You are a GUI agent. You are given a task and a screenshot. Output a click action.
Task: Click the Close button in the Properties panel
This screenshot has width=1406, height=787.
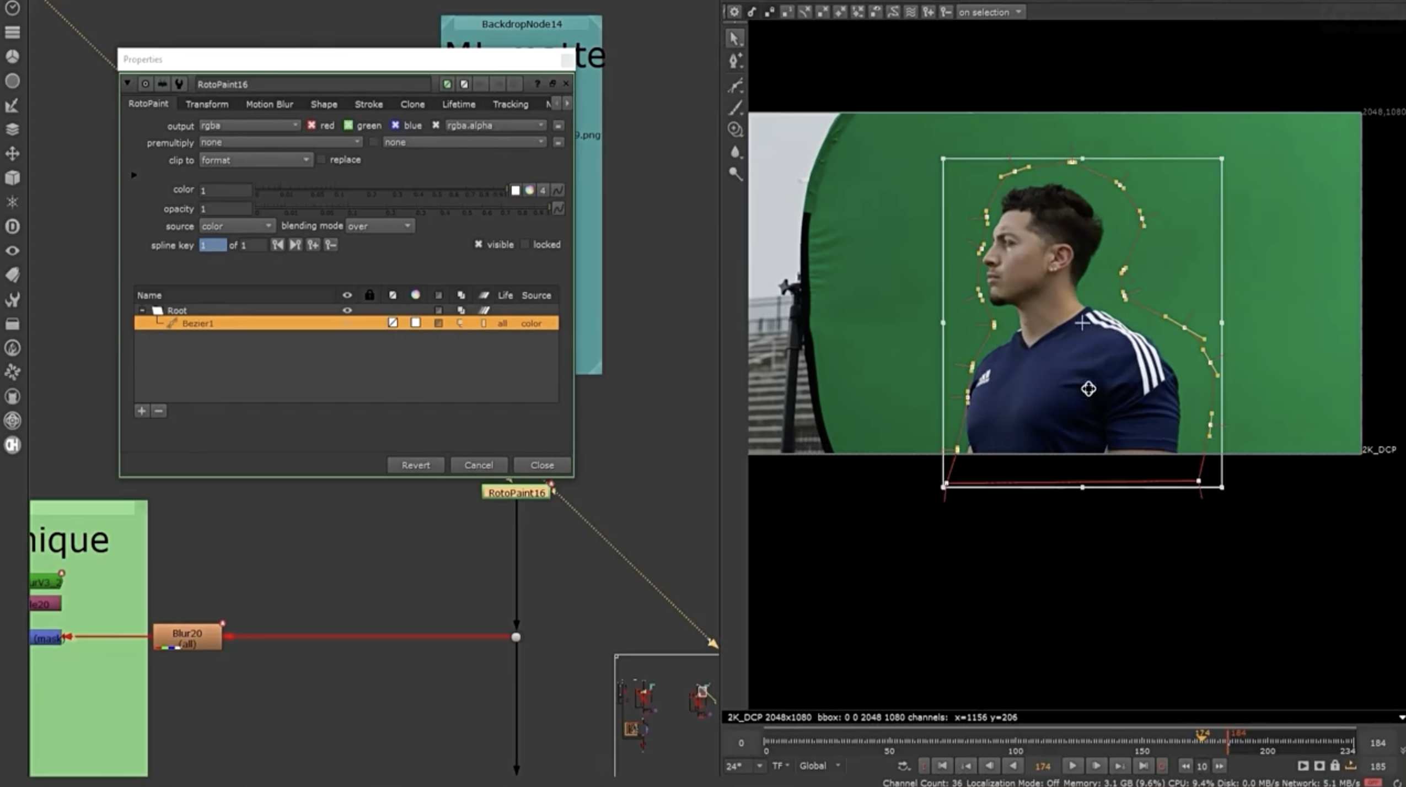coord(542,465)
